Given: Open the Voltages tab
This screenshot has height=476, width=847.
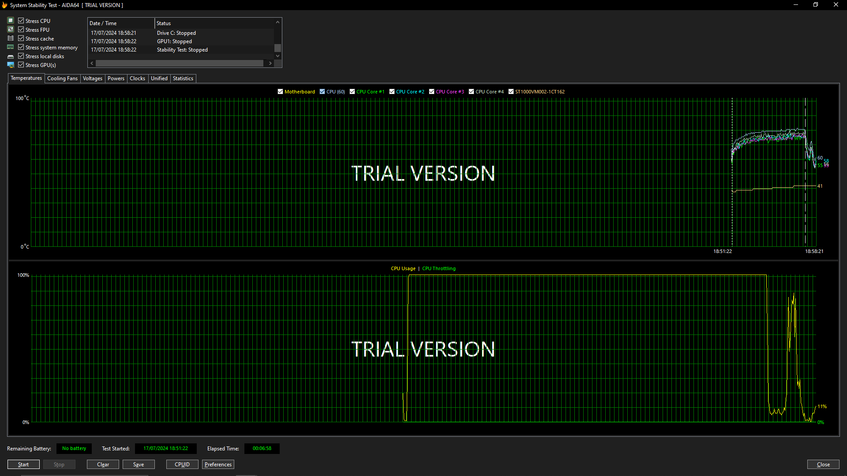Looking at the screenshot, I should pyautogui.click(x=93, y=78).
